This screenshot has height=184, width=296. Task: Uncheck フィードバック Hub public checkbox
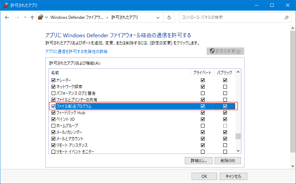click(x=225, y=113)
